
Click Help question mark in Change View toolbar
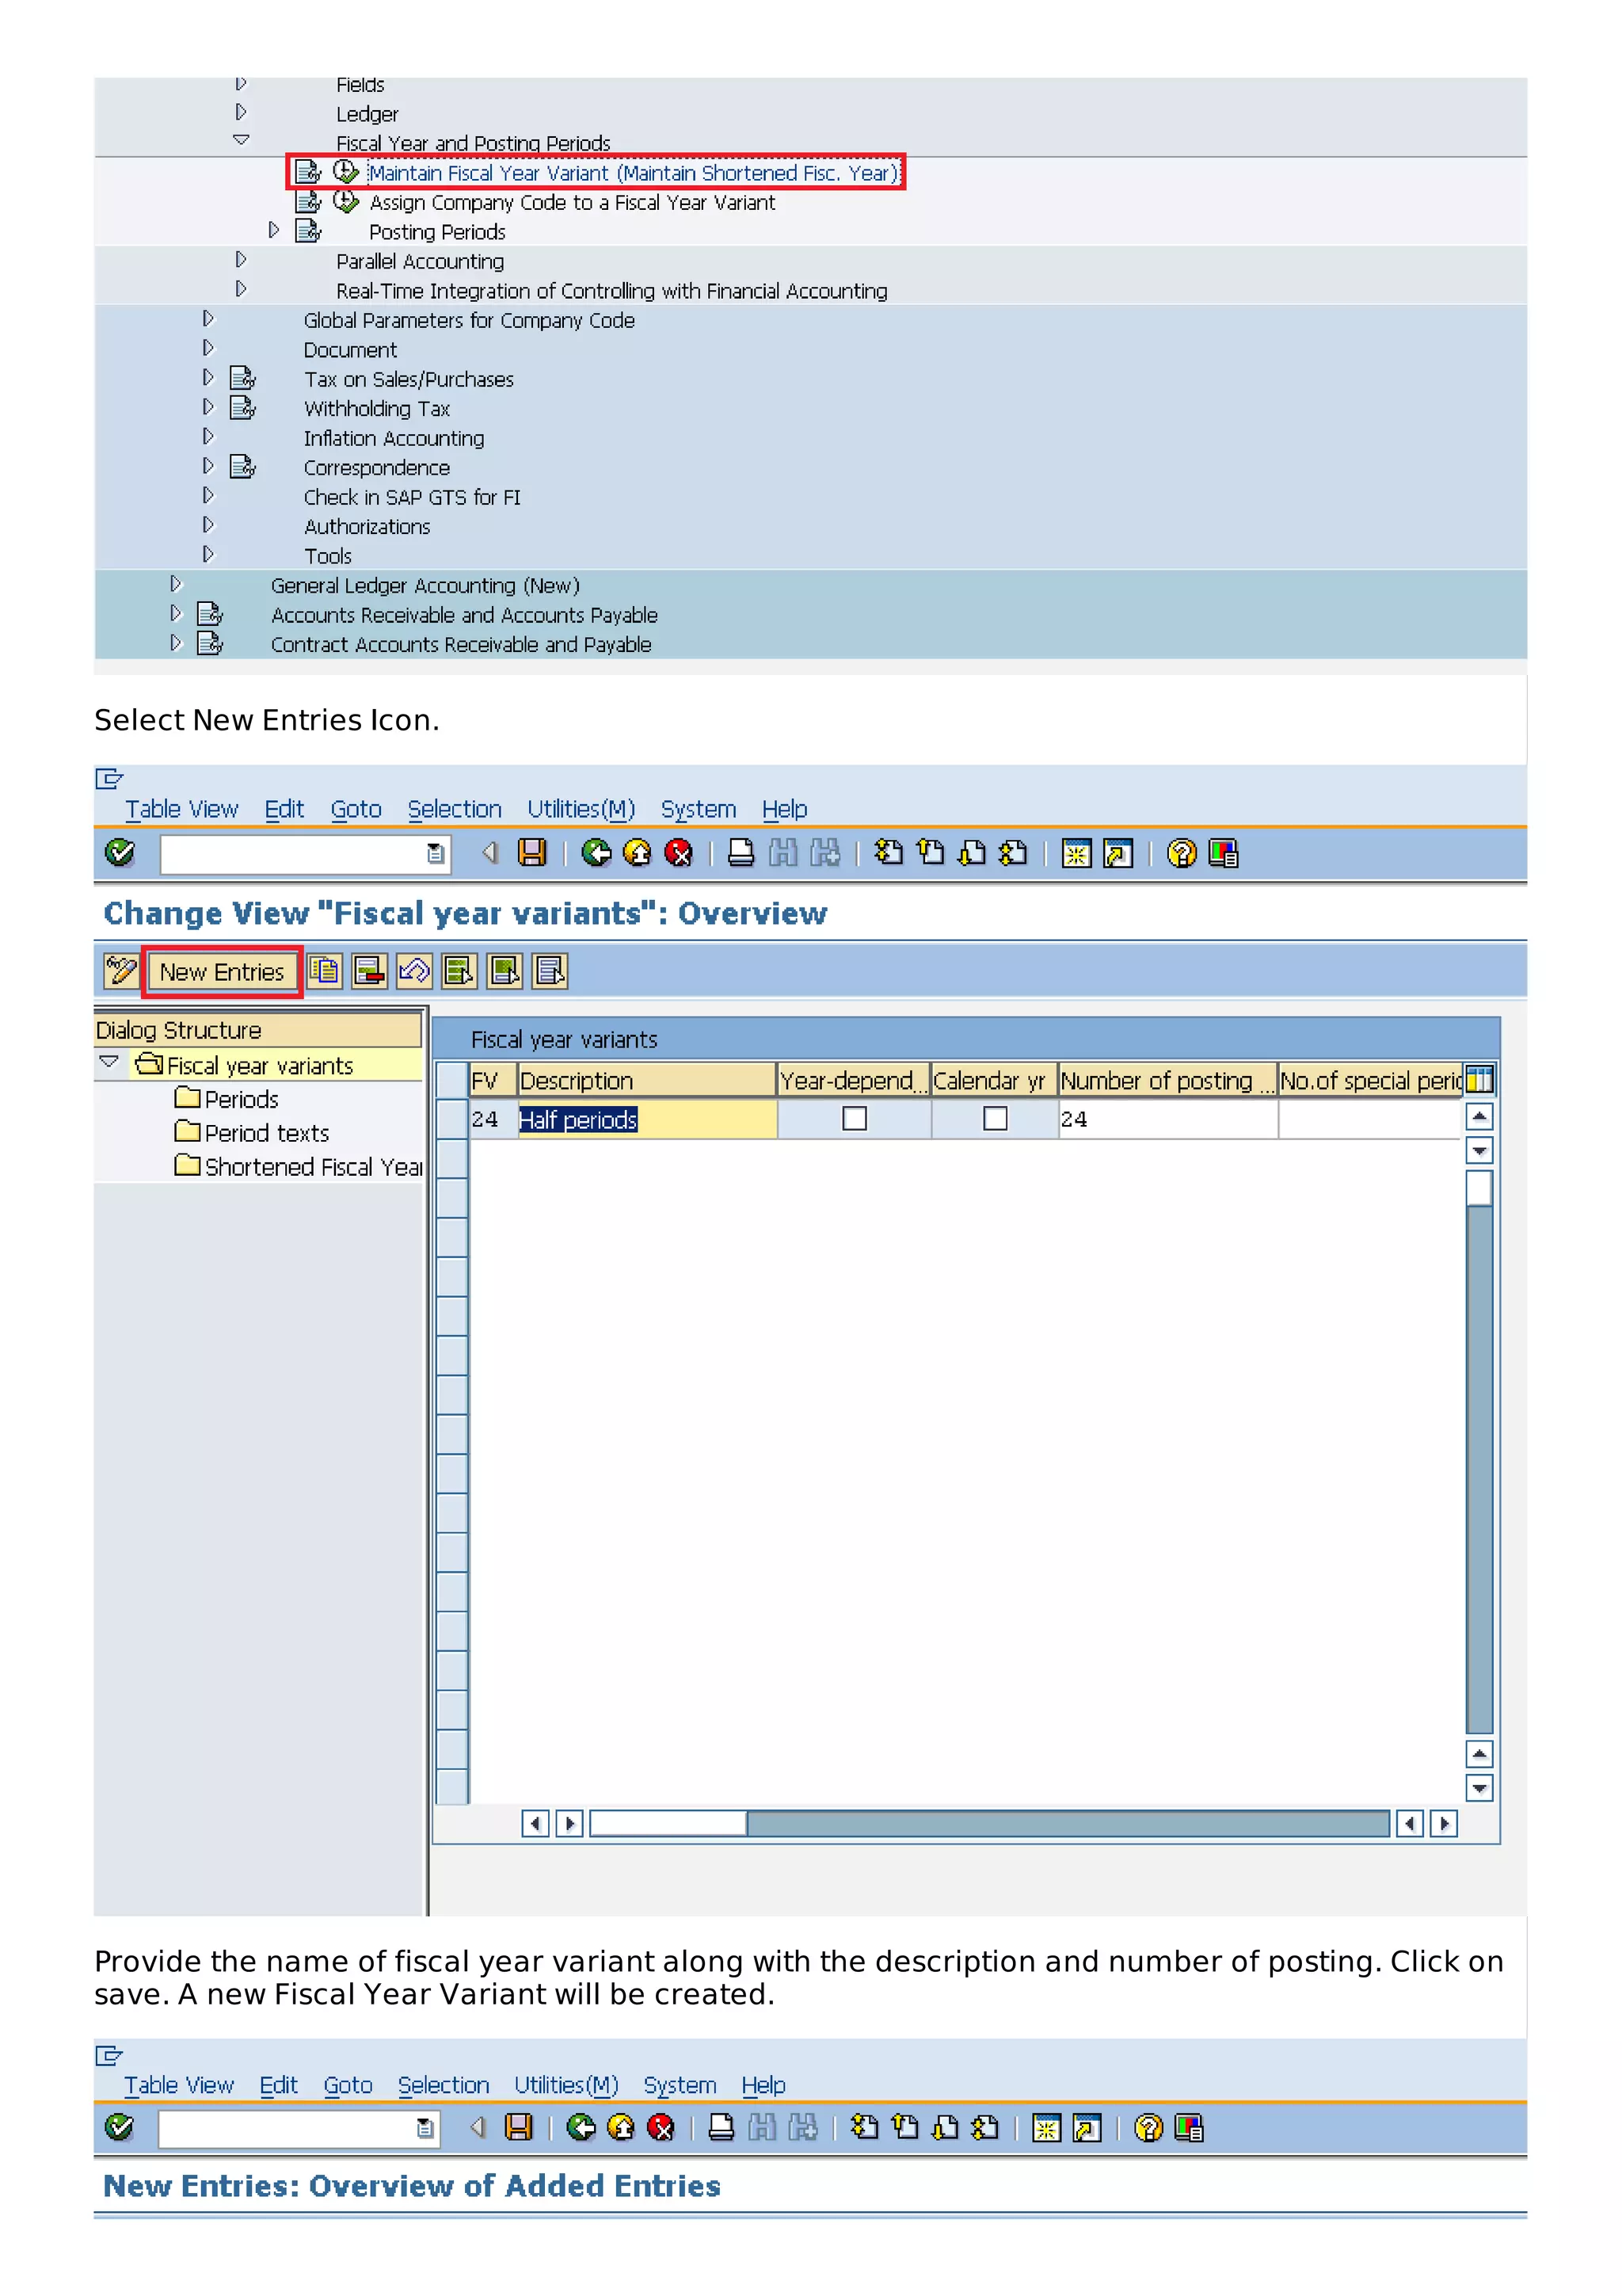tap(1182, 853)
